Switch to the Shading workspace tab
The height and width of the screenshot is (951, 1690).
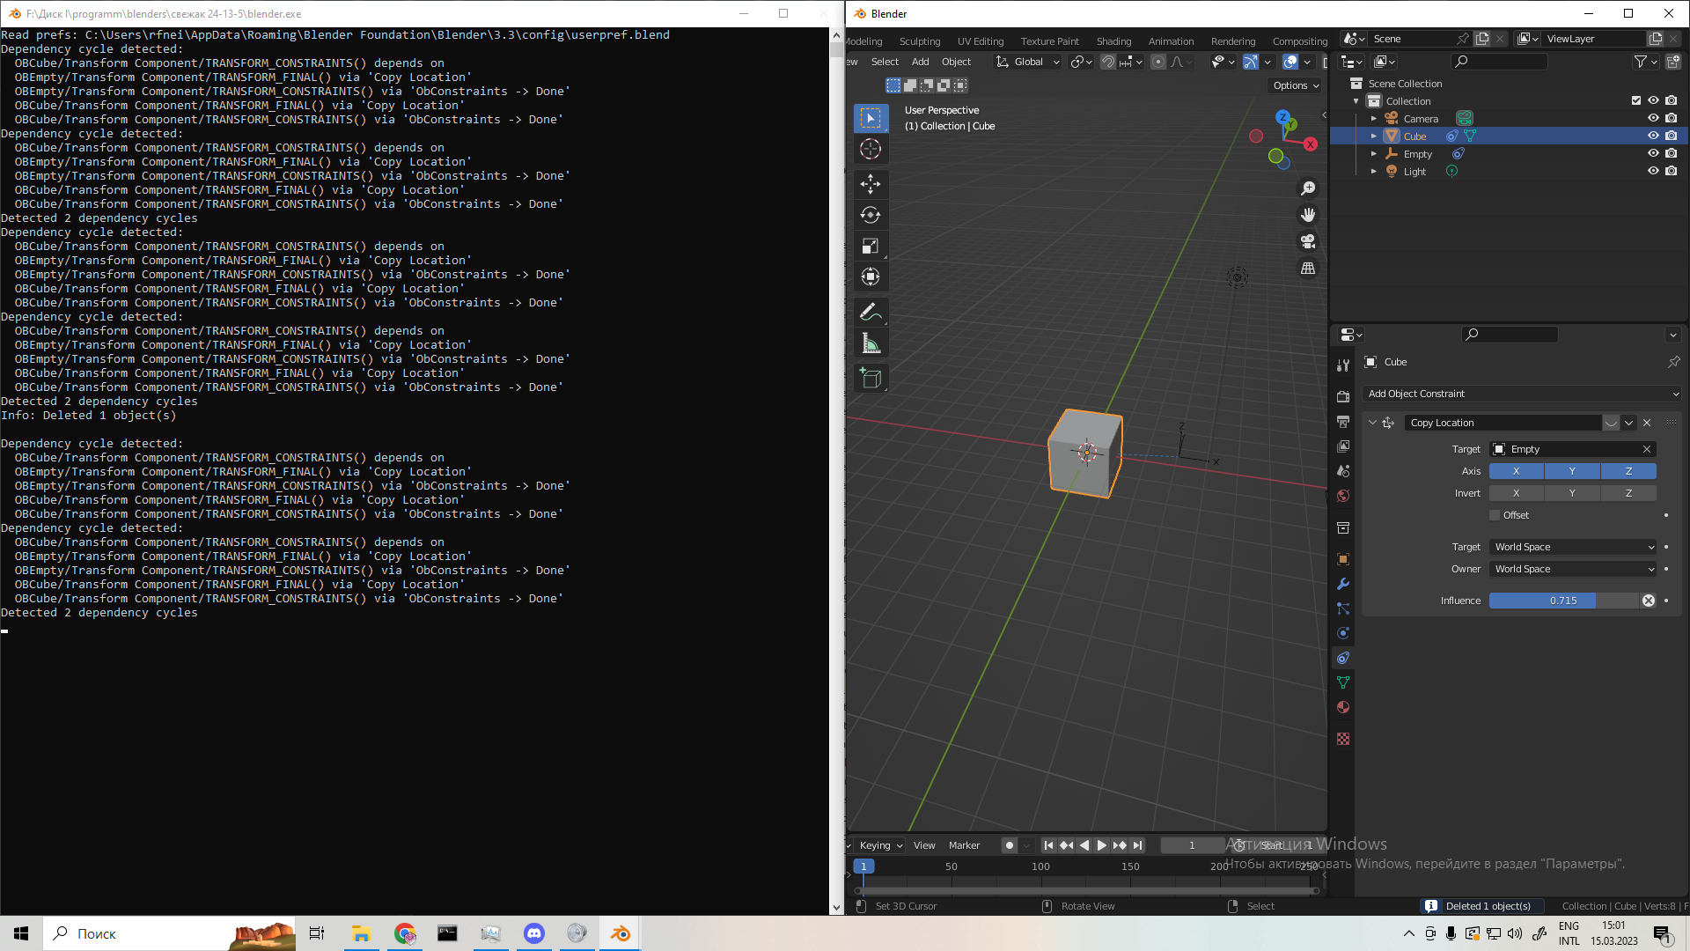click(1113, 41)
